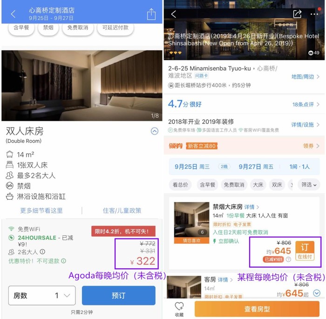This screenshot has width=326, height=319.
Task: Open the 房数 room count dropdown
Action: [42, 295]
